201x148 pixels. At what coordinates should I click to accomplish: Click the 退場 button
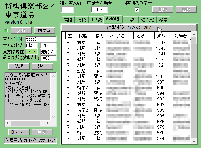click(x=19, y=67)
